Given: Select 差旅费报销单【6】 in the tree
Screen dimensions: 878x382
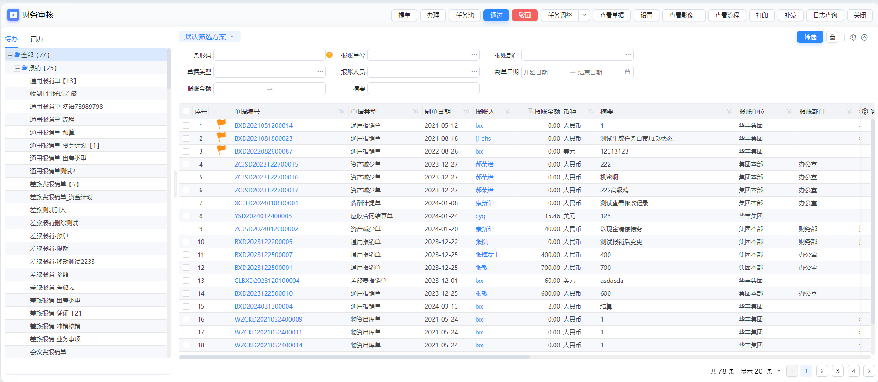Looking at the screenshot, I should pyautogui.click(x=55, y=184).
